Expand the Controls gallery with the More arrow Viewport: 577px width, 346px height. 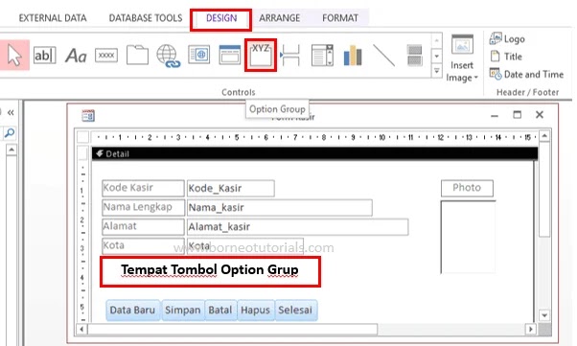436,71
